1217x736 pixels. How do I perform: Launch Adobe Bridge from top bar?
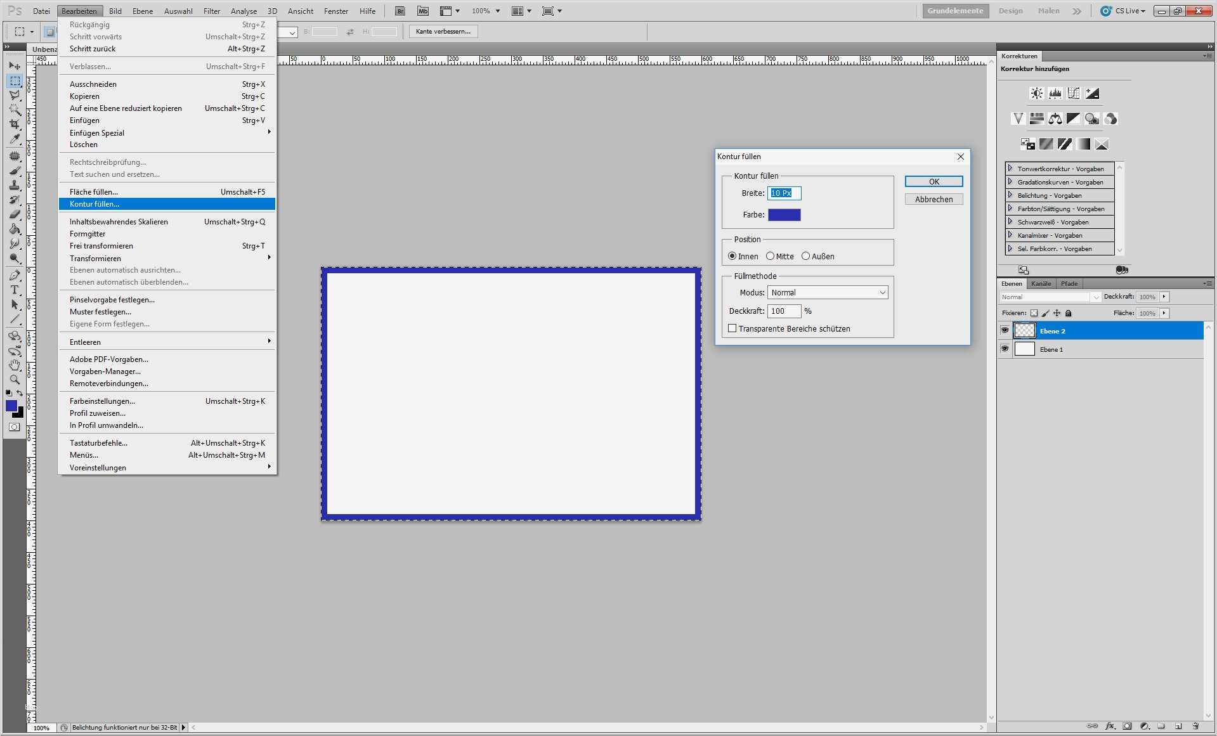400,11
